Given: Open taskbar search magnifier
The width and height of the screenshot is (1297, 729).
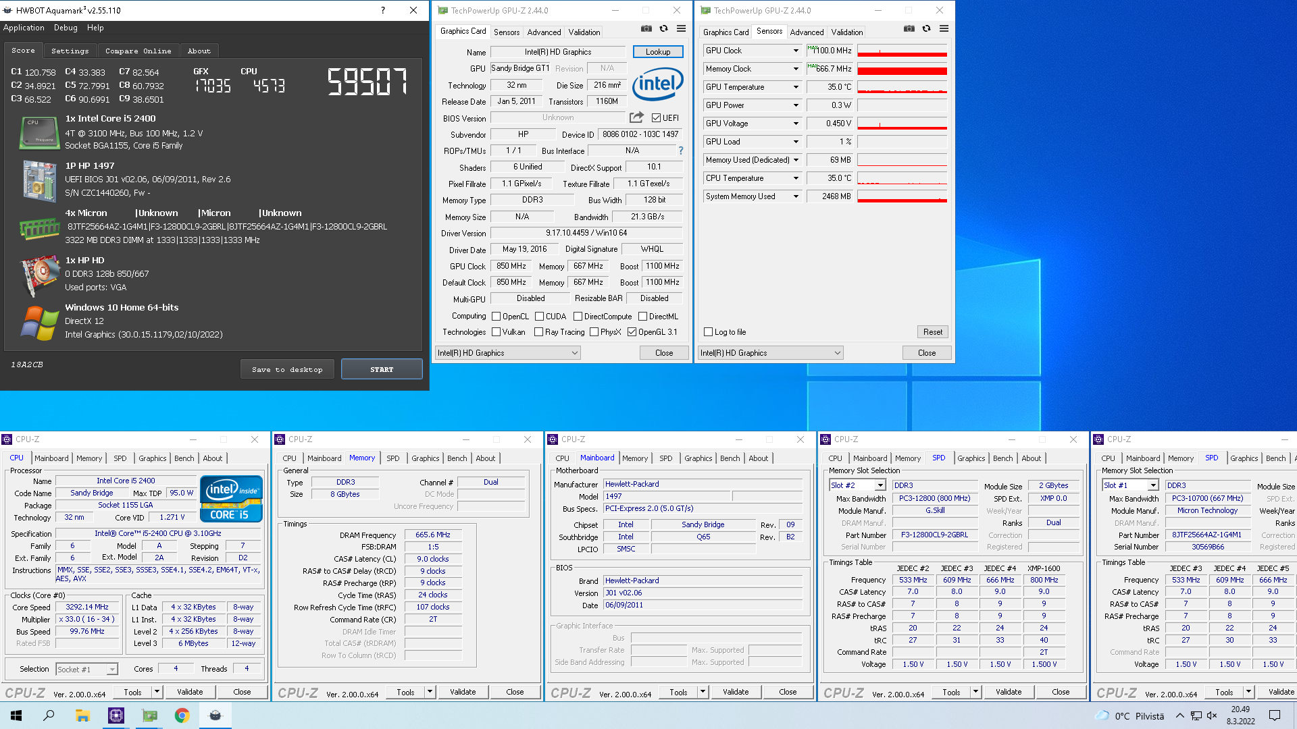Looking at the screenshot, I should coord(49,715).
